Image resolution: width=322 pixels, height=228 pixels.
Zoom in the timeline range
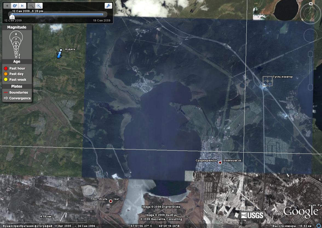pyautogui.click(x=39, y=6)
